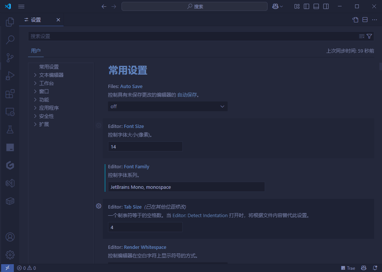382x272 pixels.
Task: Click the 常用设置 page heading
Action: click(x=128, y=70)
